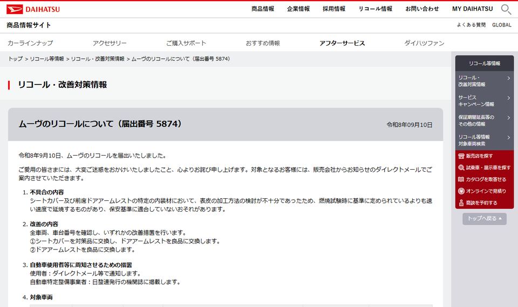Select the おすすめ情報 tab
This screenshot has width=518, height=307.
[x=263, y=43]
